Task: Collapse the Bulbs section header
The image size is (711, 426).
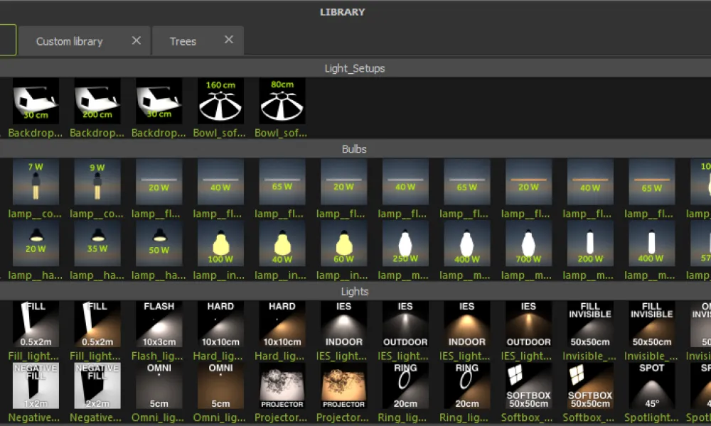Action: click(355, 149)
